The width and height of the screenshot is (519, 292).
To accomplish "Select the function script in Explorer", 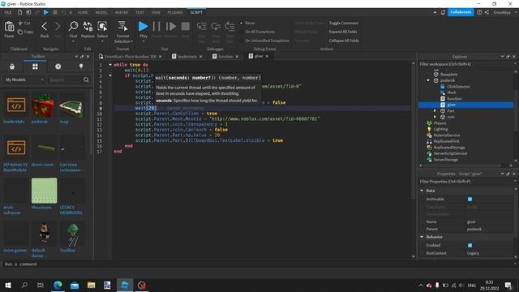I will coord(454,99).
